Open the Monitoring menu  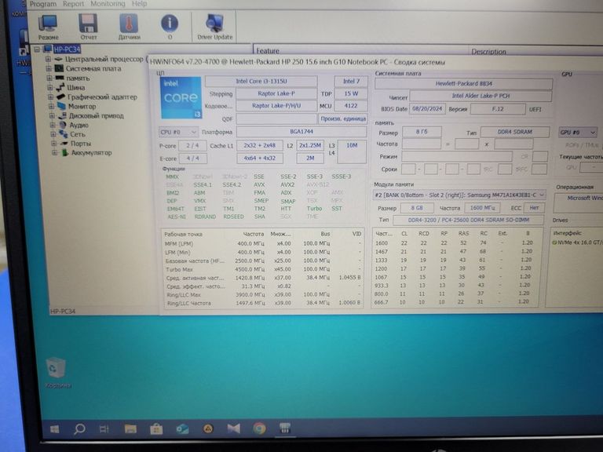point(108,4)
